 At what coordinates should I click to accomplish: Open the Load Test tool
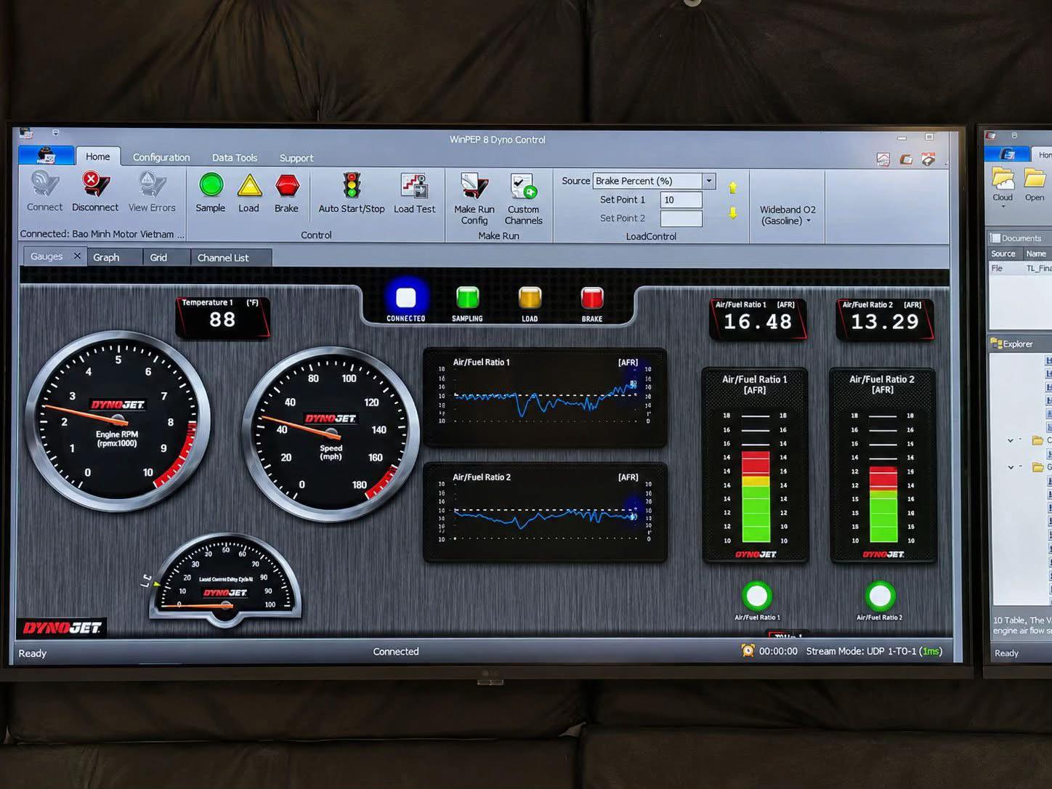(415, 186)
